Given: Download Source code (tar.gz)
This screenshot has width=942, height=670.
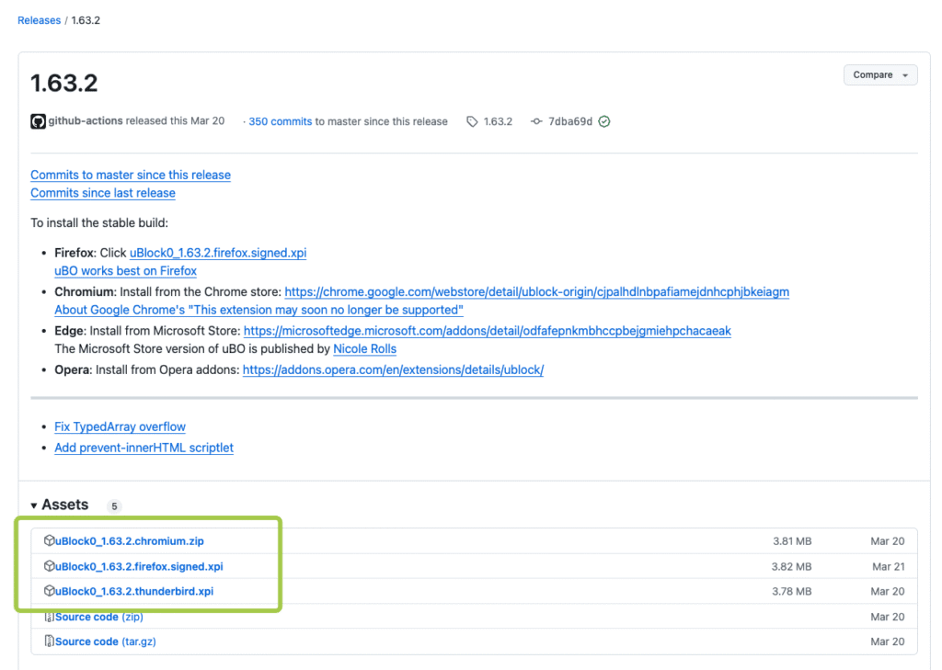Looking at the screenshot, I should point(106,642).
